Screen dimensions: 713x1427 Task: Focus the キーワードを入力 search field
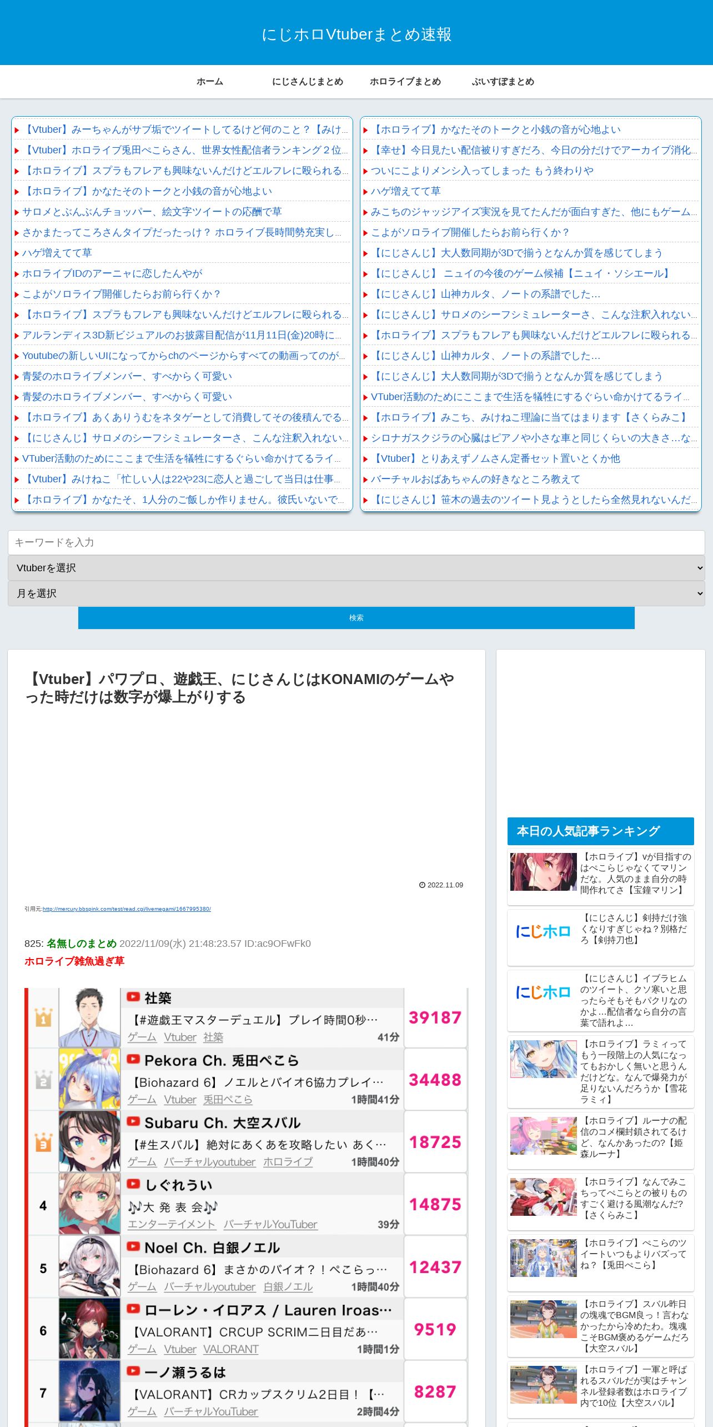pos(356,542)
